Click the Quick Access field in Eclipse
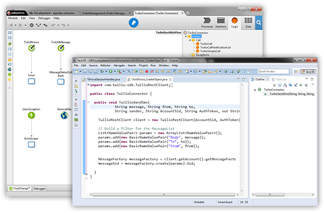Screen dimensions: 324x213 click(x=273, y=71)
